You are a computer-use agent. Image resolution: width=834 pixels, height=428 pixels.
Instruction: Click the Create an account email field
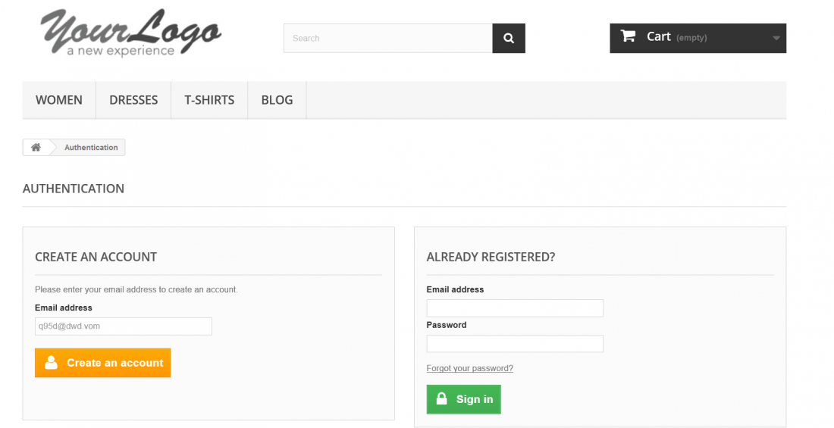[124, 326]
